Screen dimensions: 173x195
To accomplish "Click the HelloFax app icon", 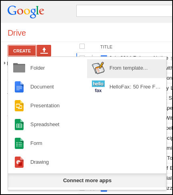I will tap(98, 87).
